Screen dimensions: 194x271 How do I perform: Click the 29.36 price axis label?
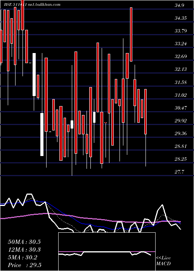182,134
